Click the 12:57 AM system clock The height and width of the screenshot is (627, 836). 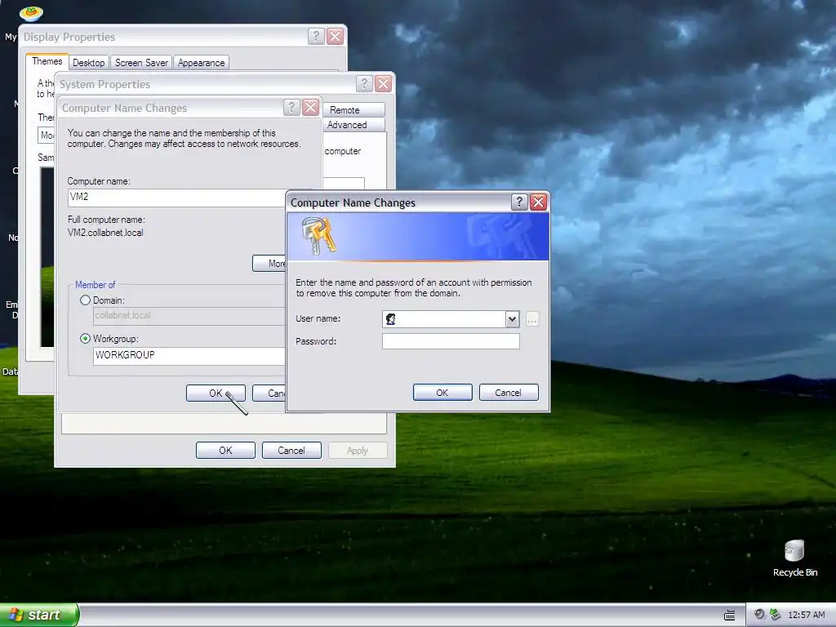pyautogui.click(x=806, y=615)
